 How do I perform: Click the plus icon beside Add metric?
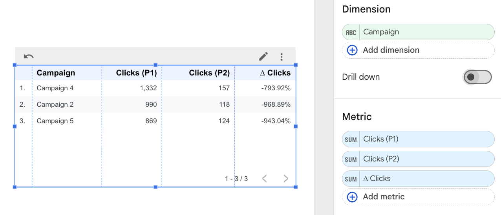pyautogui.click(x=353, y=197)
